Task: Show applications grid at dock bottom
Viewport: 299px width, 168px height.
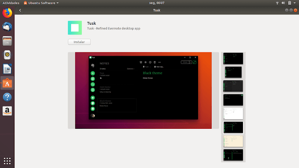Action: (x=7, y=161)
